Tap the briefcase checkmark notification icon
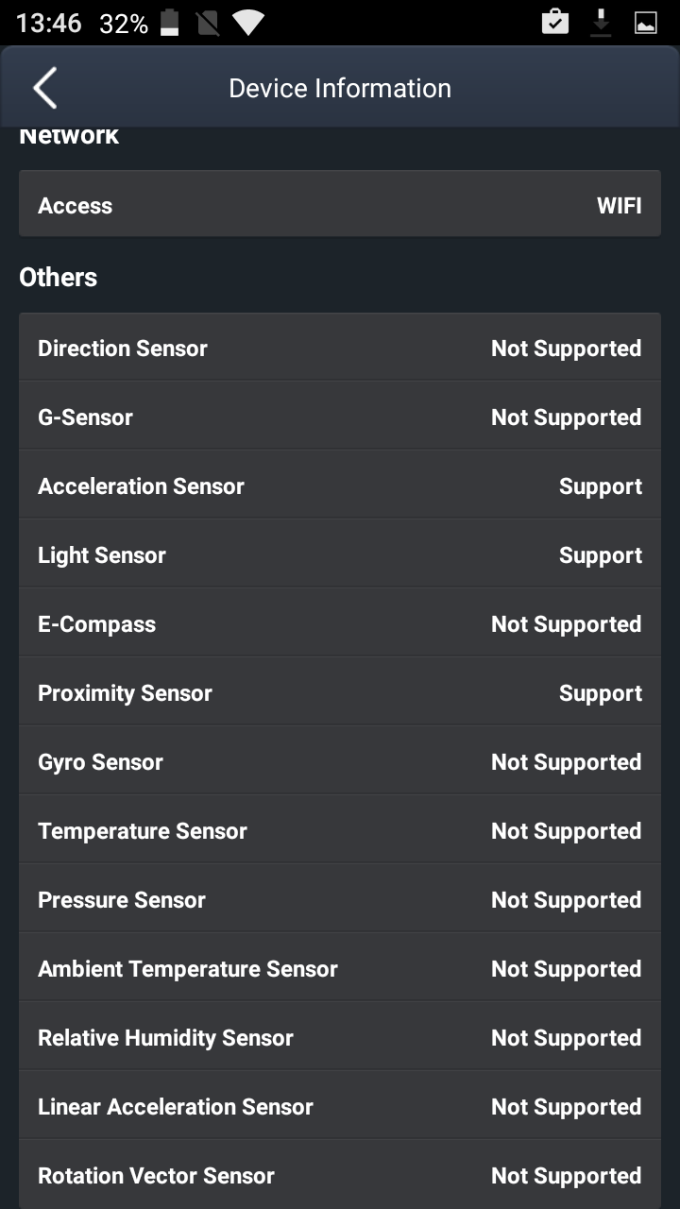The image size is (680, 1209). point(555,24)
